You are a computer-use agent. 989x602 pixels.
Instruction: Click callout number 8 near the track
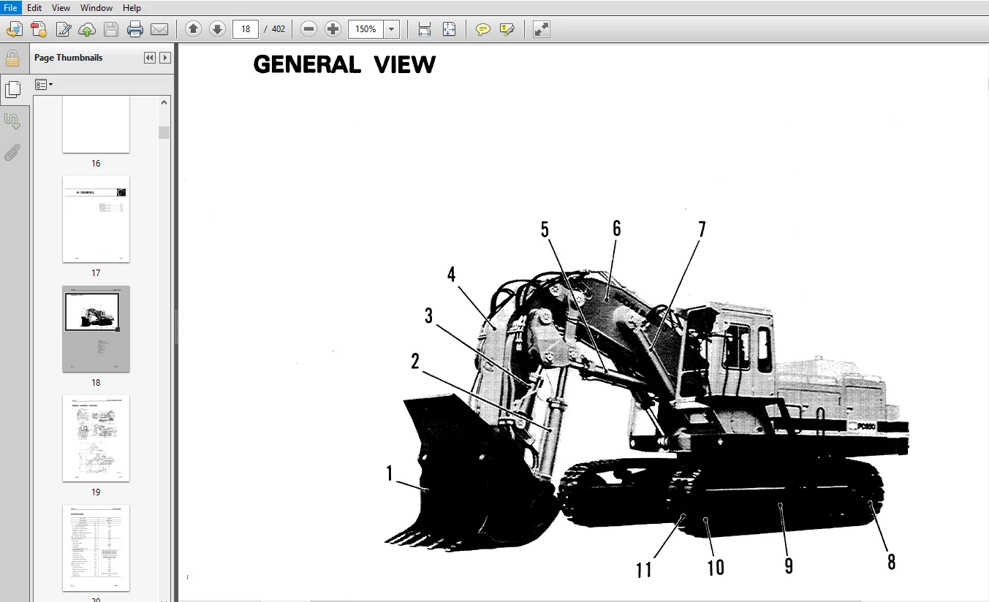point(891,562)
